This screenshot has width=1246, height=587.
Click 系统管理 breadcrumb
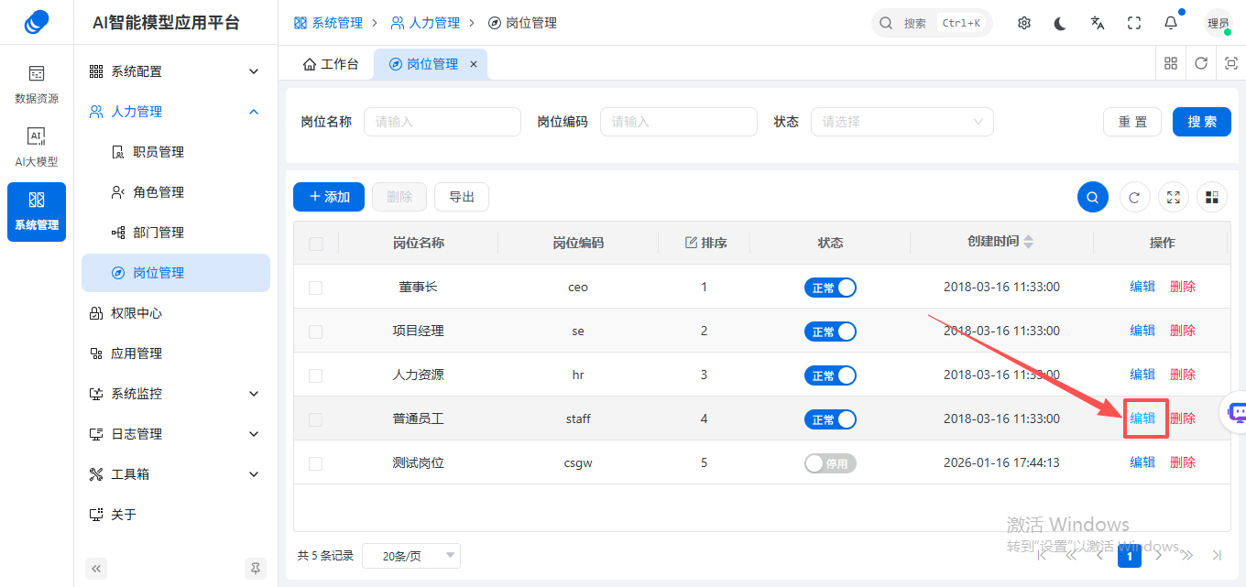(328, 23)
